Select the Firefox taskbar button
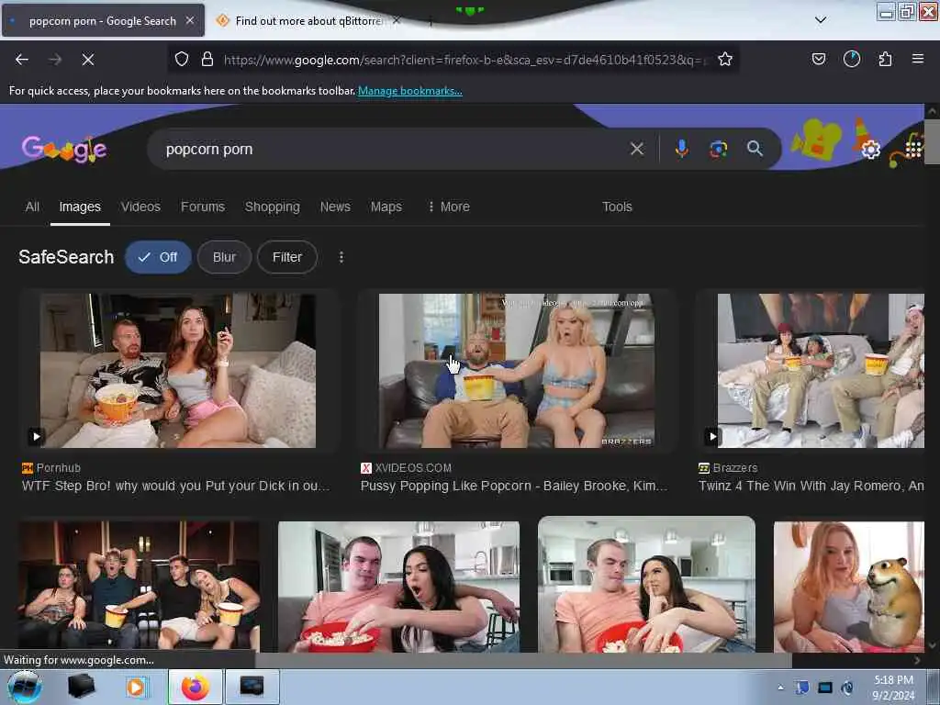 click(196, 687)
